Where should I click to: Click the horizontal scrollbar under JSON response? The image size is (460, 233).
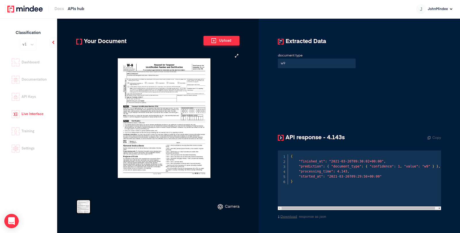coord(358,208)
